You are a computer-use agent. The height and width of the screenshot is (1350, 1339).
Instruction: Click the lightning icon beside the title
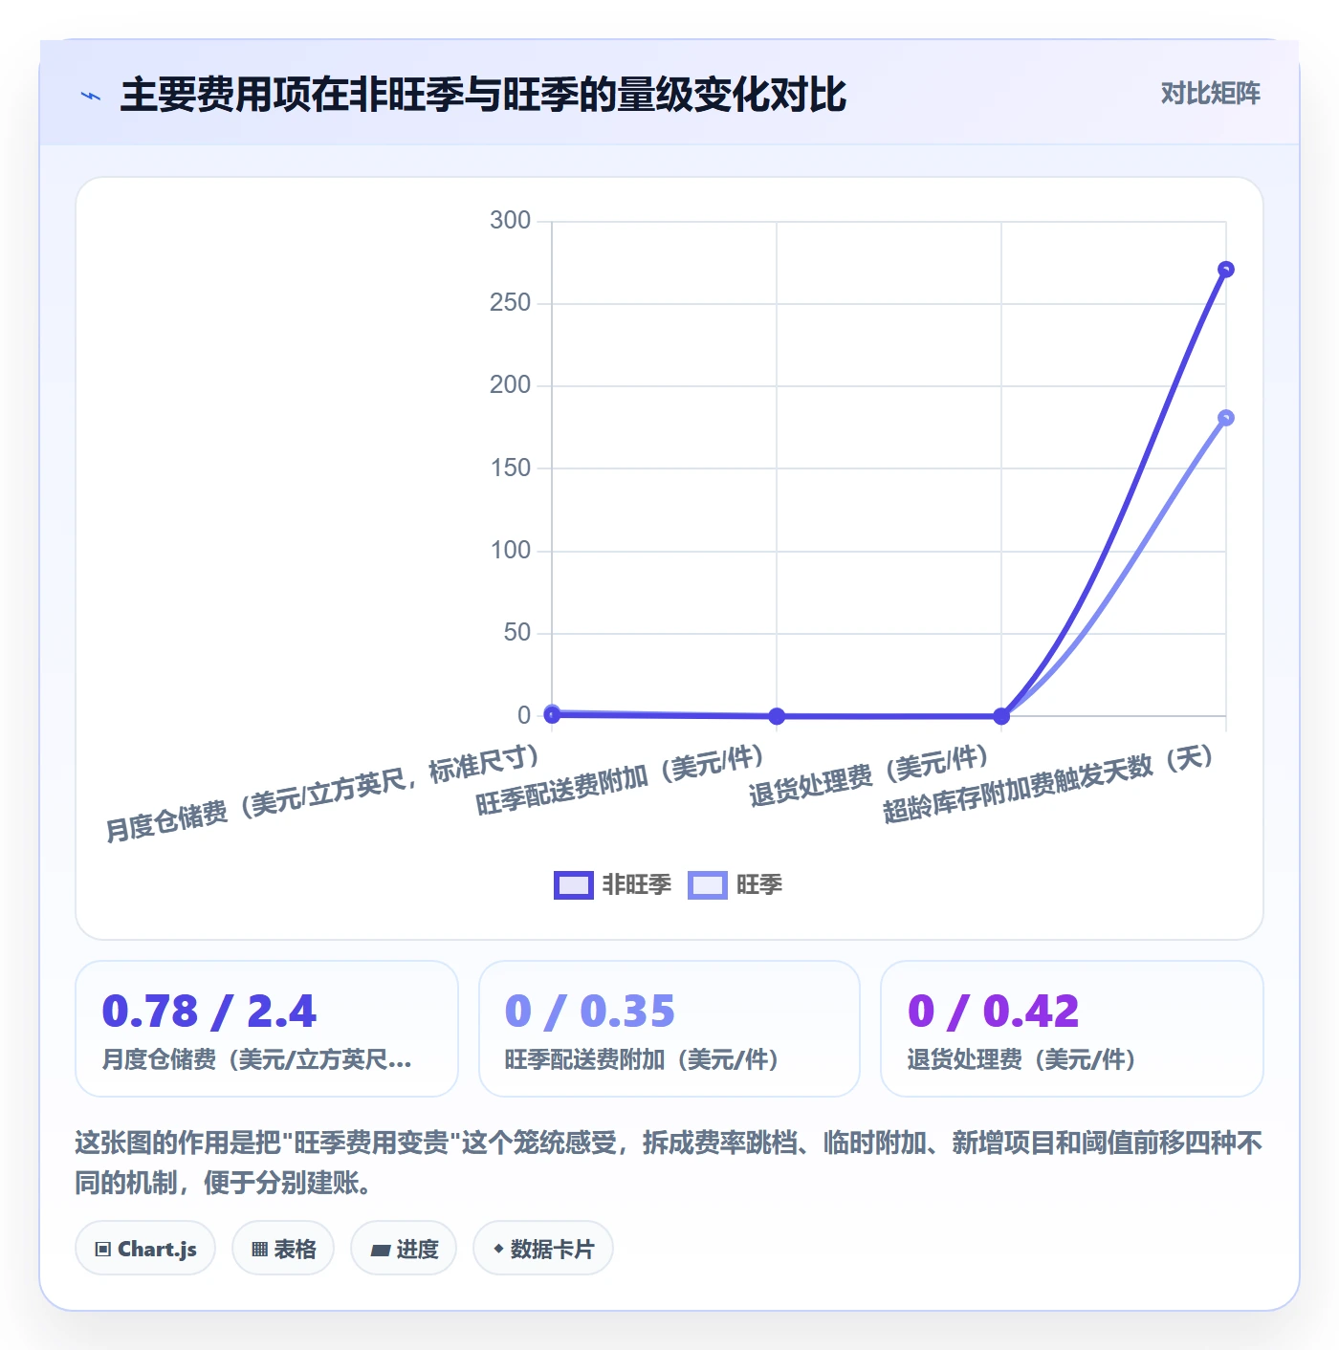91,96
